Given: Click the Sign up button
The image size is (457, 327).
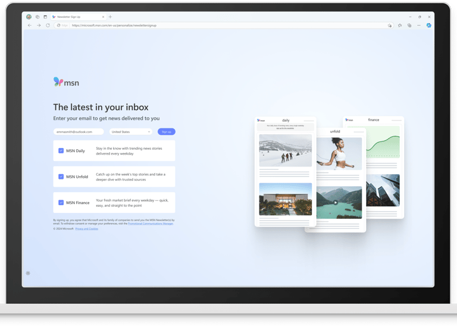Looking at the screenshot, I should (x=167, y=132).
